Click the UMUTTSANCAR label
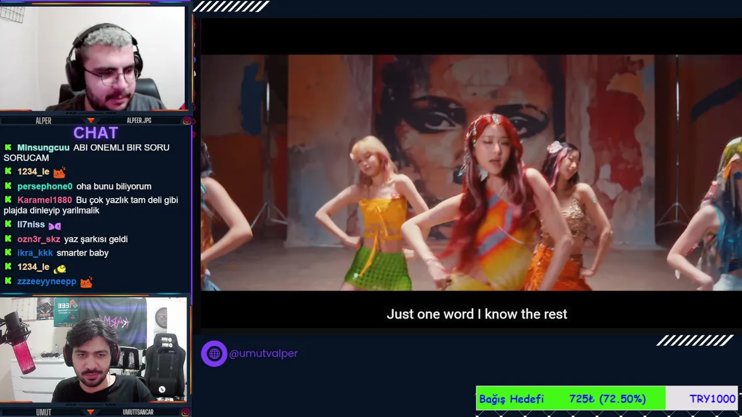 138,412
